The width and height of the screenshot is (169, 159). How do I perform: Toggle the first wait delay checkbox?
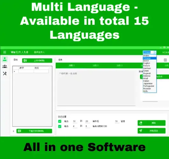coord(60,121)
